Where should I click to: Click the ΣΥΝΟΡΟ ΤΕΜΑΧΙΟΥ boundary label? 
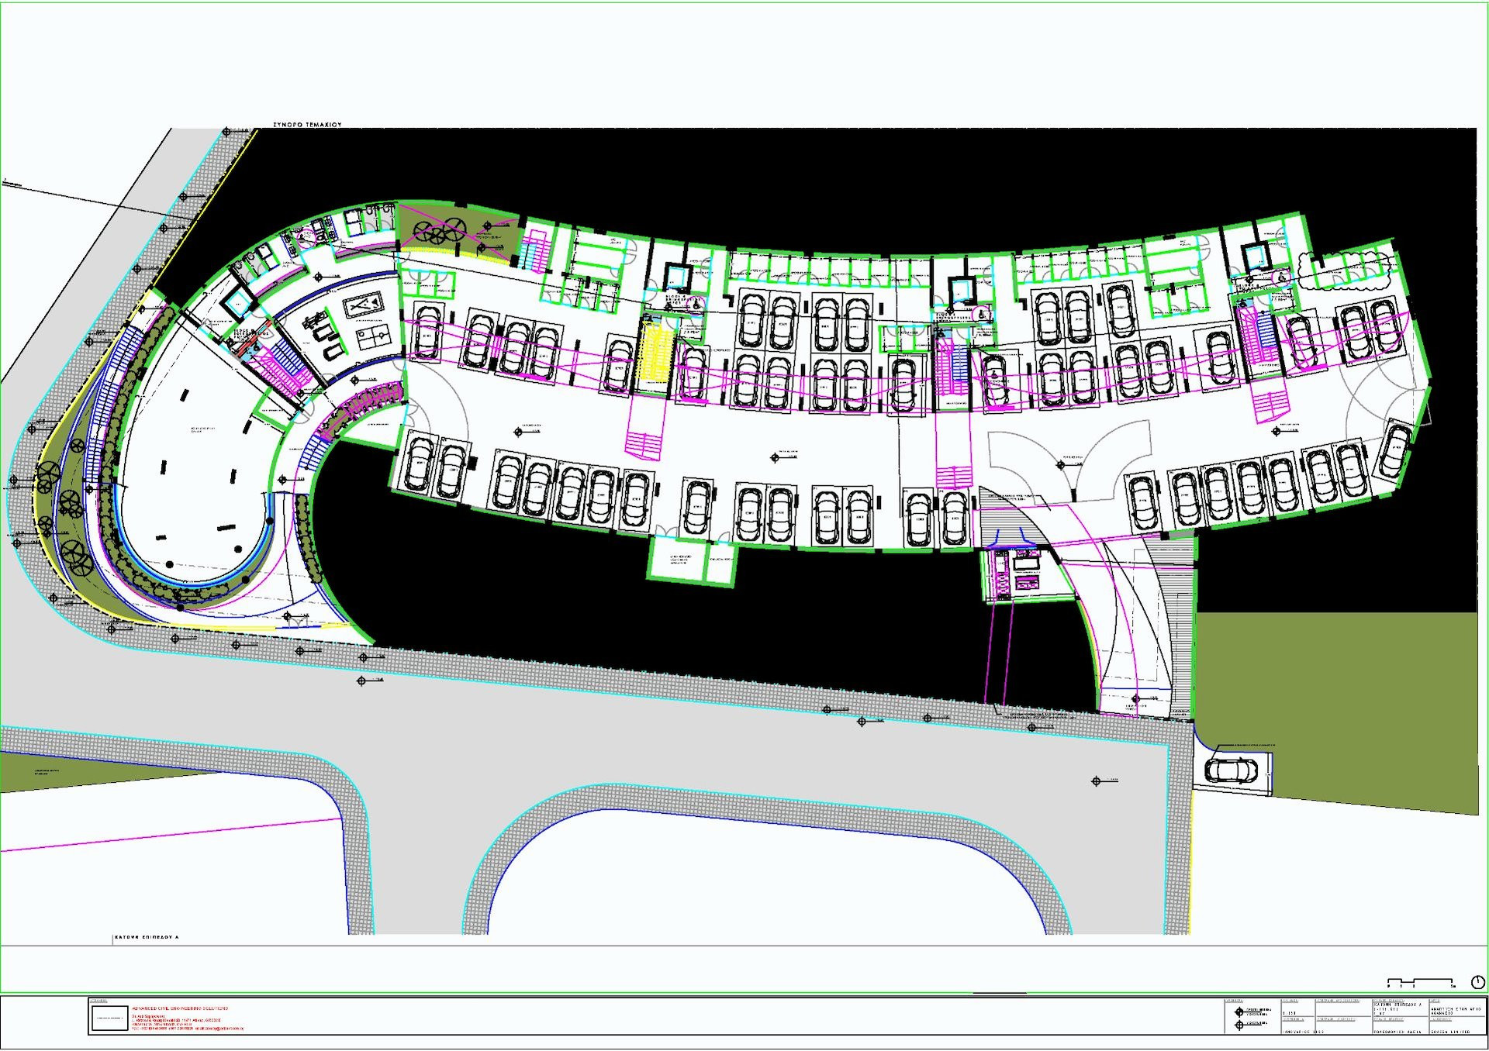pos(307,124)
